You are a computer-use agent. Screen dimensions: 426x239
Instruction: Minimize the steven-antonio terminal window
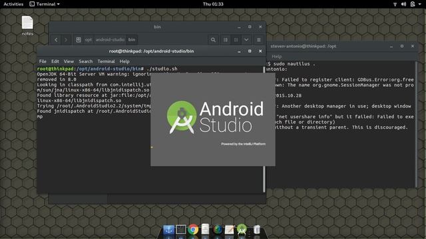391,46
